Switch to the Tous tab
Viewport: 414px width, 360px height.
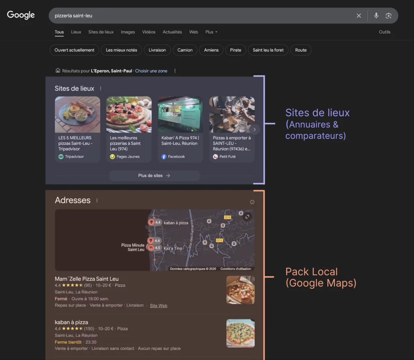coord(59,32)
